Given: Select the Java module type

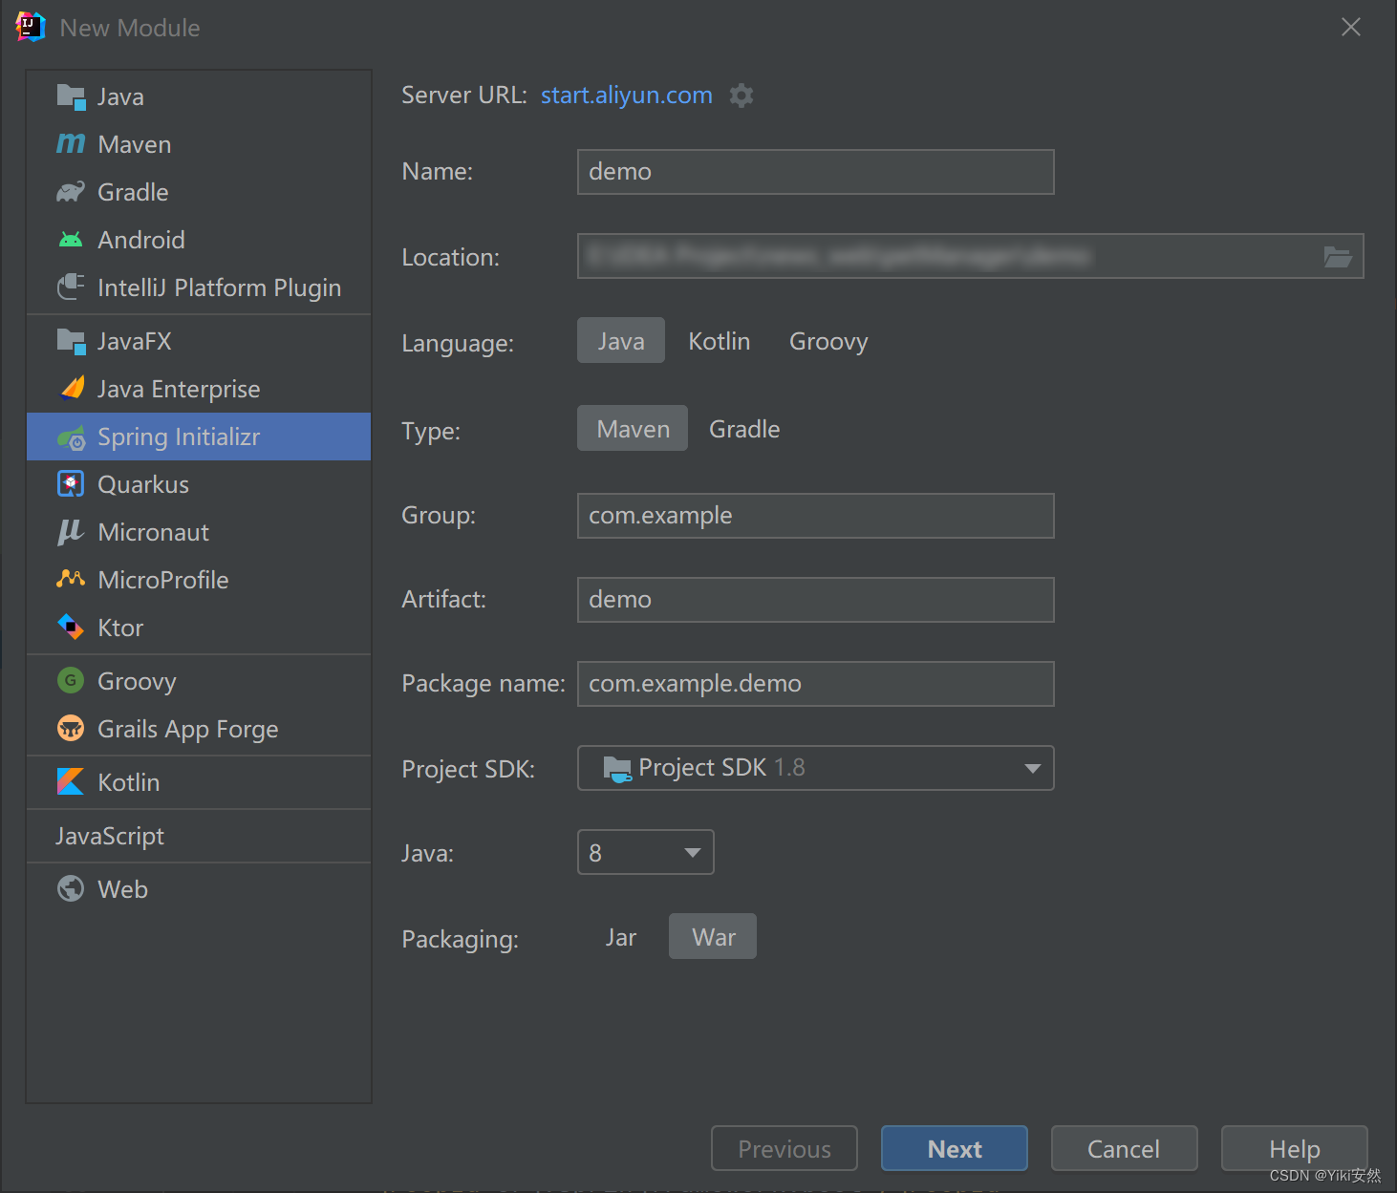Looking at the screenshot, I should tap(199, 96).
